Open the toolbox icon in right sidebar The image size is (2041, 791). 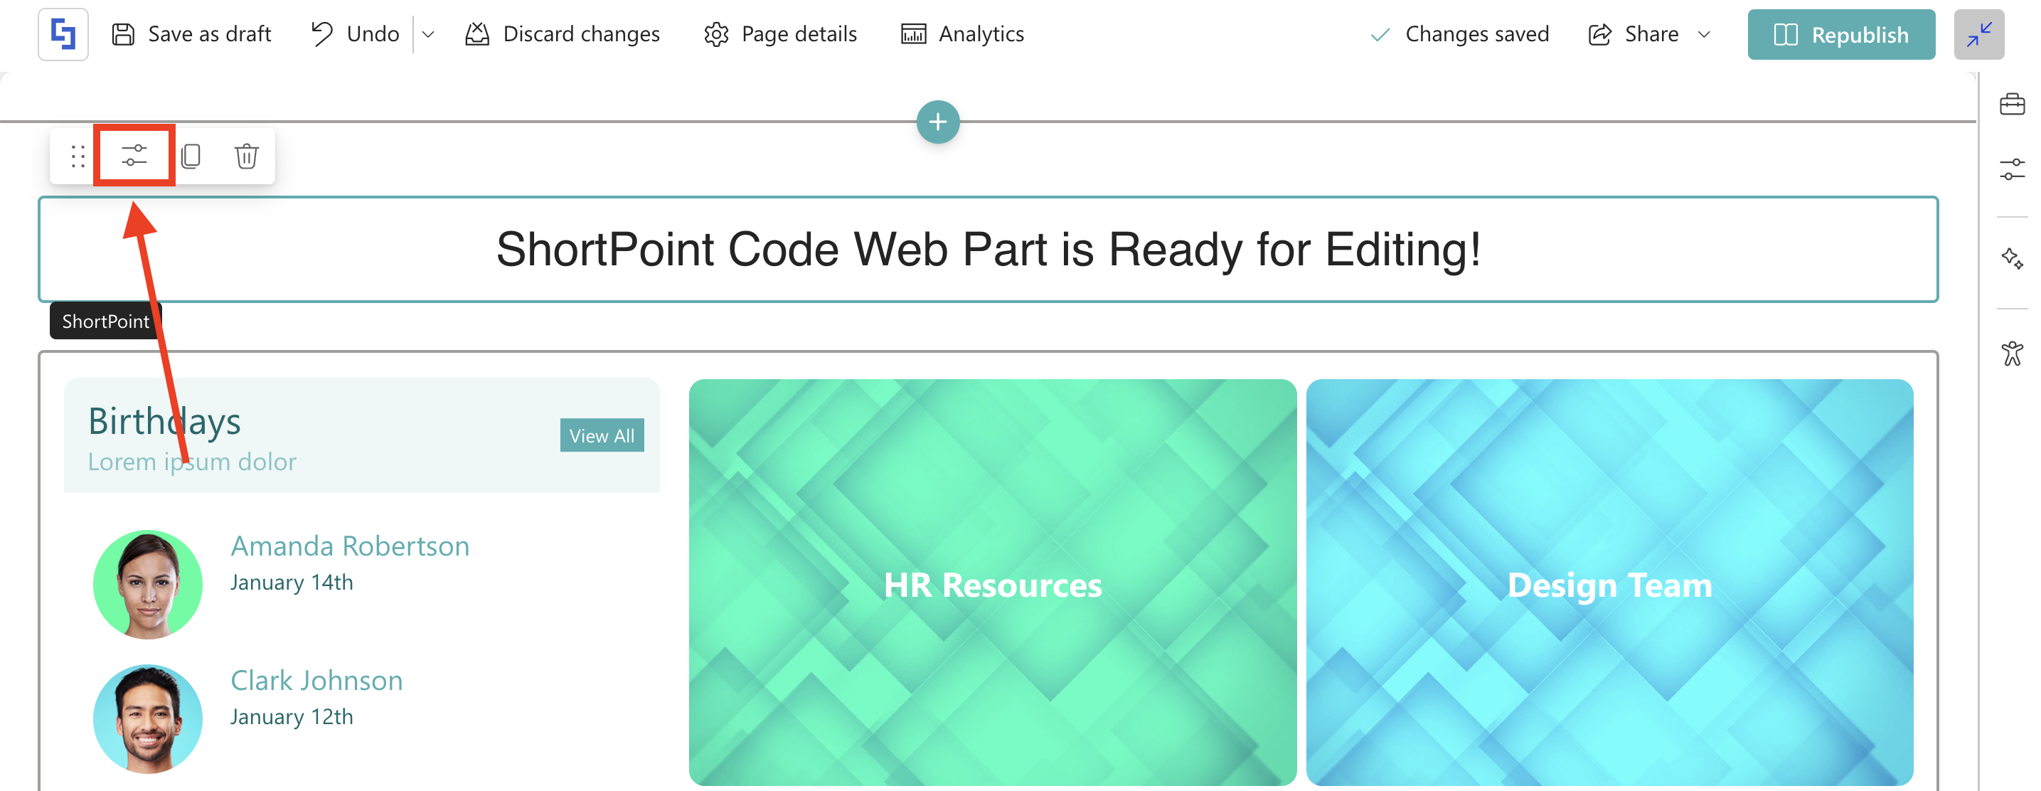tap(2011, 104)
